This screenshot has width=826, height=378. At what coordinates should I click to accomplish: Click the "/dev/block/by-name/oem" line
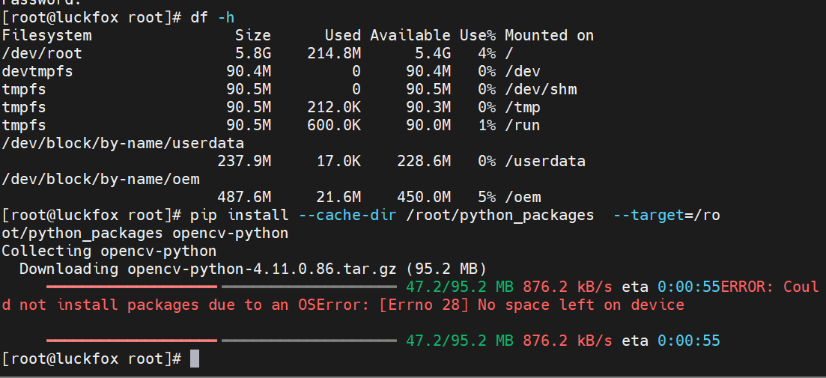click(x=100, y=179)
